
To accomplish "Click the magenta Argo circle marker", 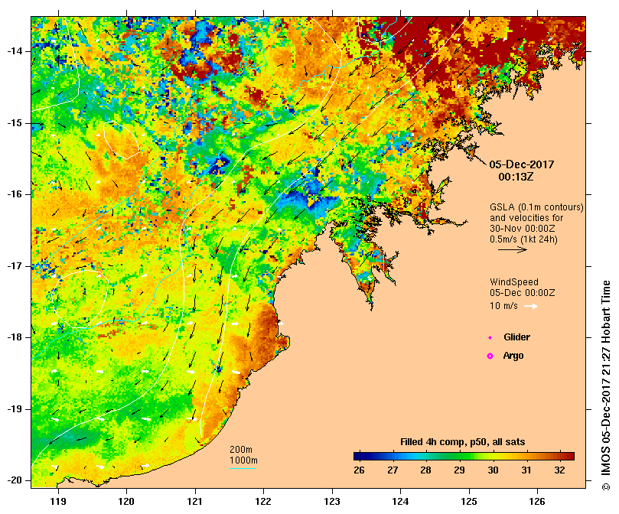I will click(x=490, y=356).
